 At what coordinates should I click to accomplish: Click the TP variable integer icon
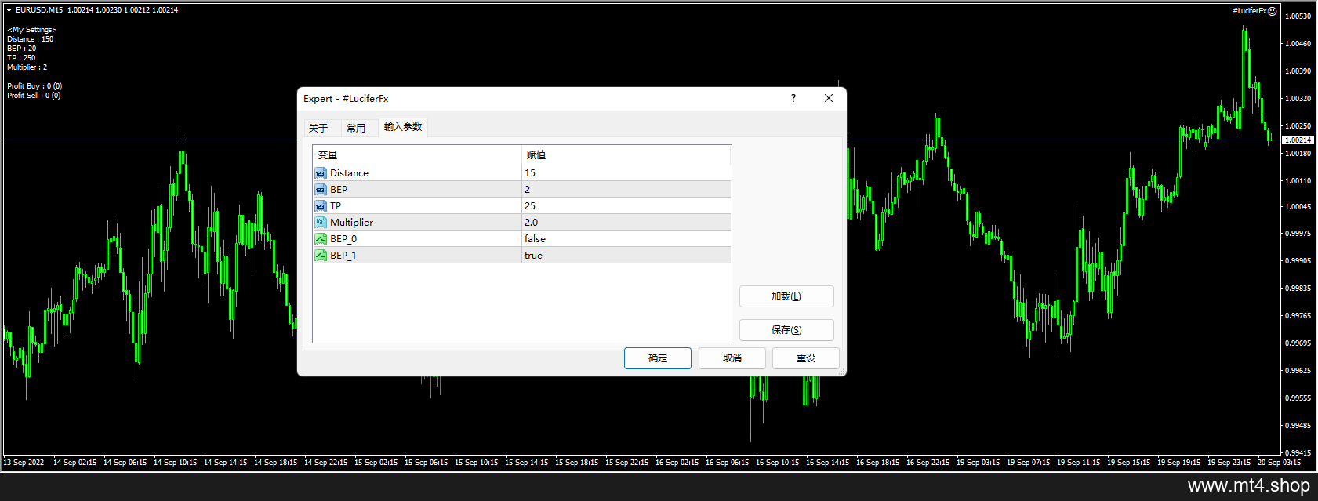(320, 206)
